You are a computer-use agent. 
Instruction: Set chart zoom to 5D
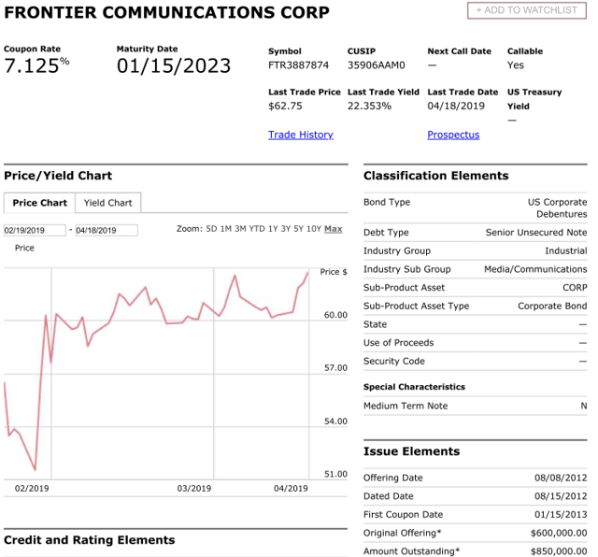pos(211,229)
